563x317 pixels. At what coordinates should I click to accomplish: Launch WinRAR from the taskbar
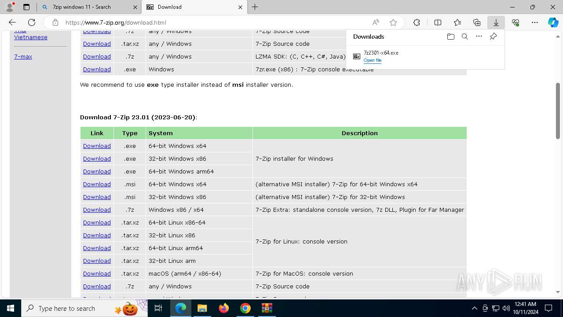coord(267,308)
